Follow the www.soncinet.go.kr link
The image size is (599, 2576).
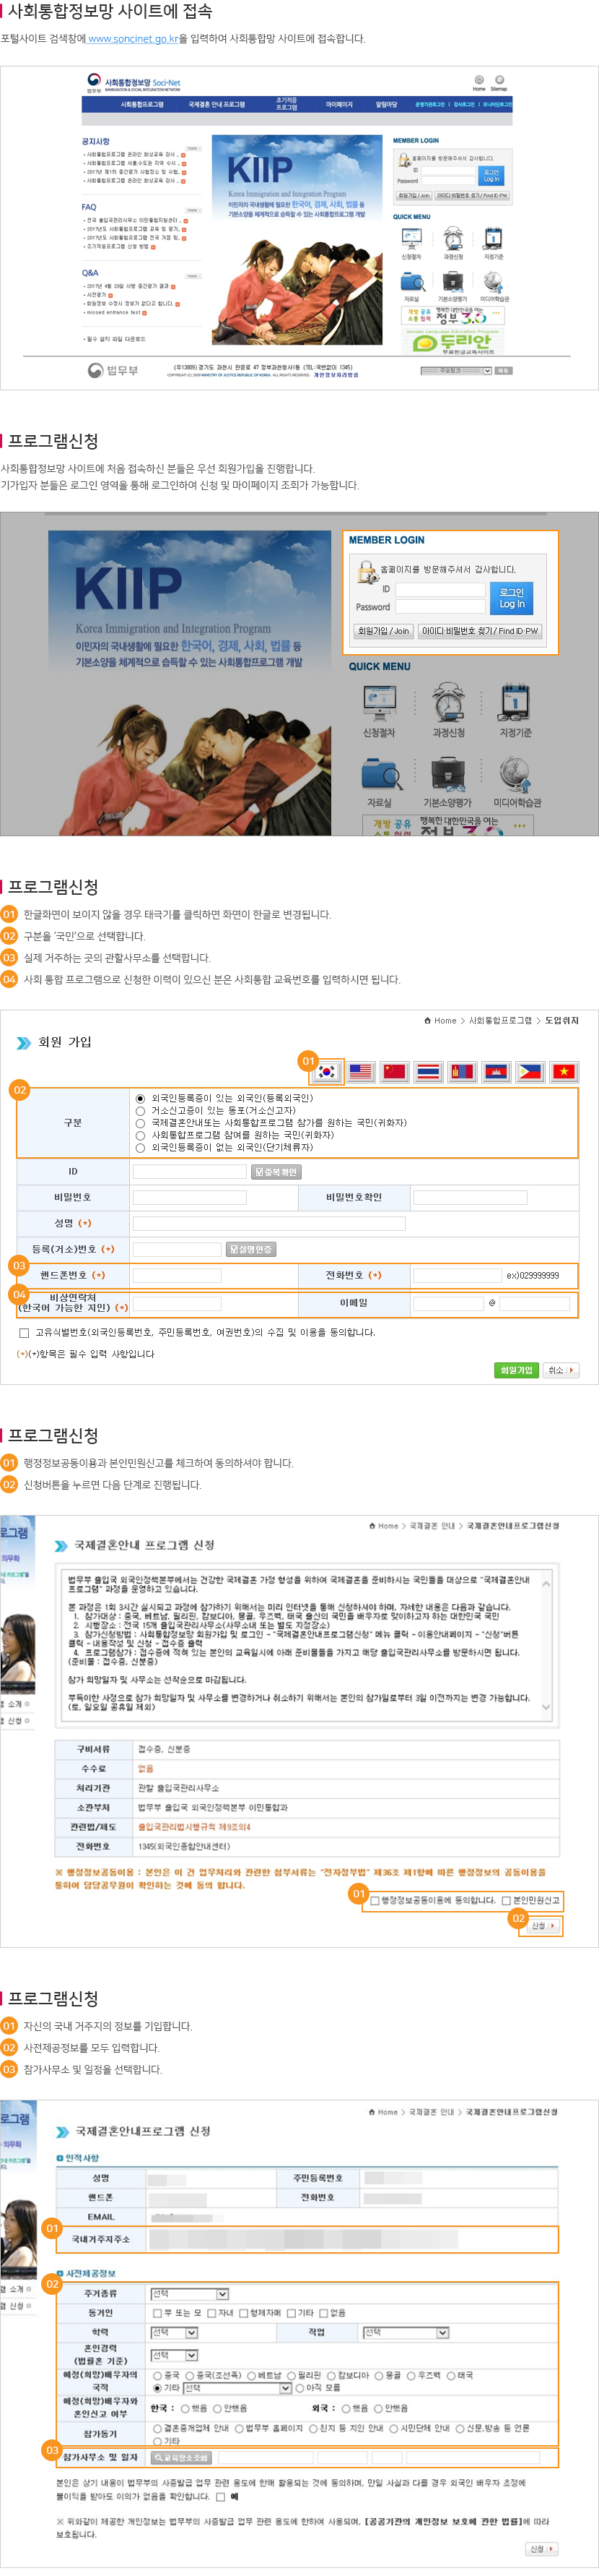(132, 39)
